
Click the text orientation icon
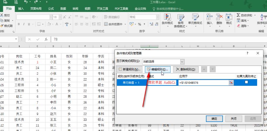point(94,17)
